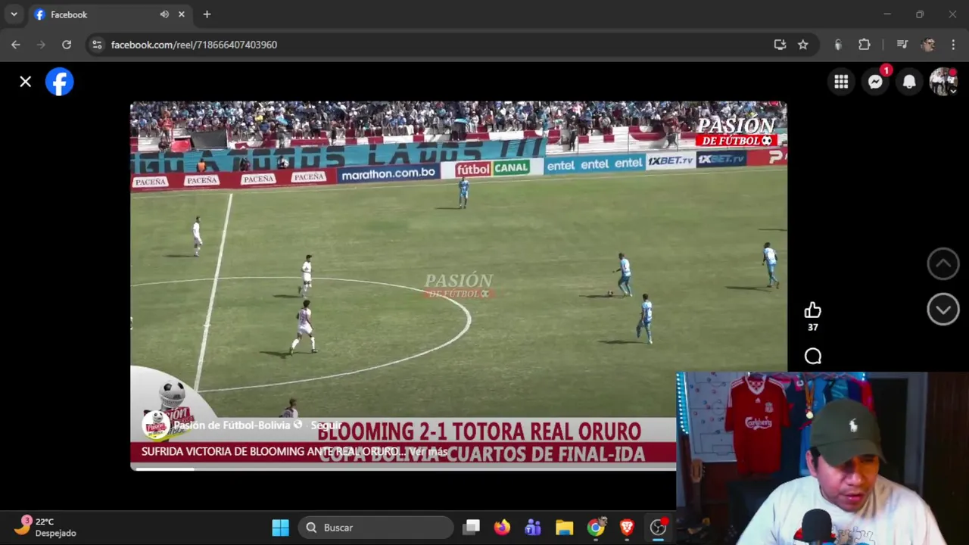Close the reel viewer with the X
969x545 pixels.
(25, 82)
